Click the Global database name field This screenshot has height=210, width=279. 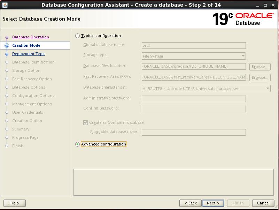[x=194, y=45]
